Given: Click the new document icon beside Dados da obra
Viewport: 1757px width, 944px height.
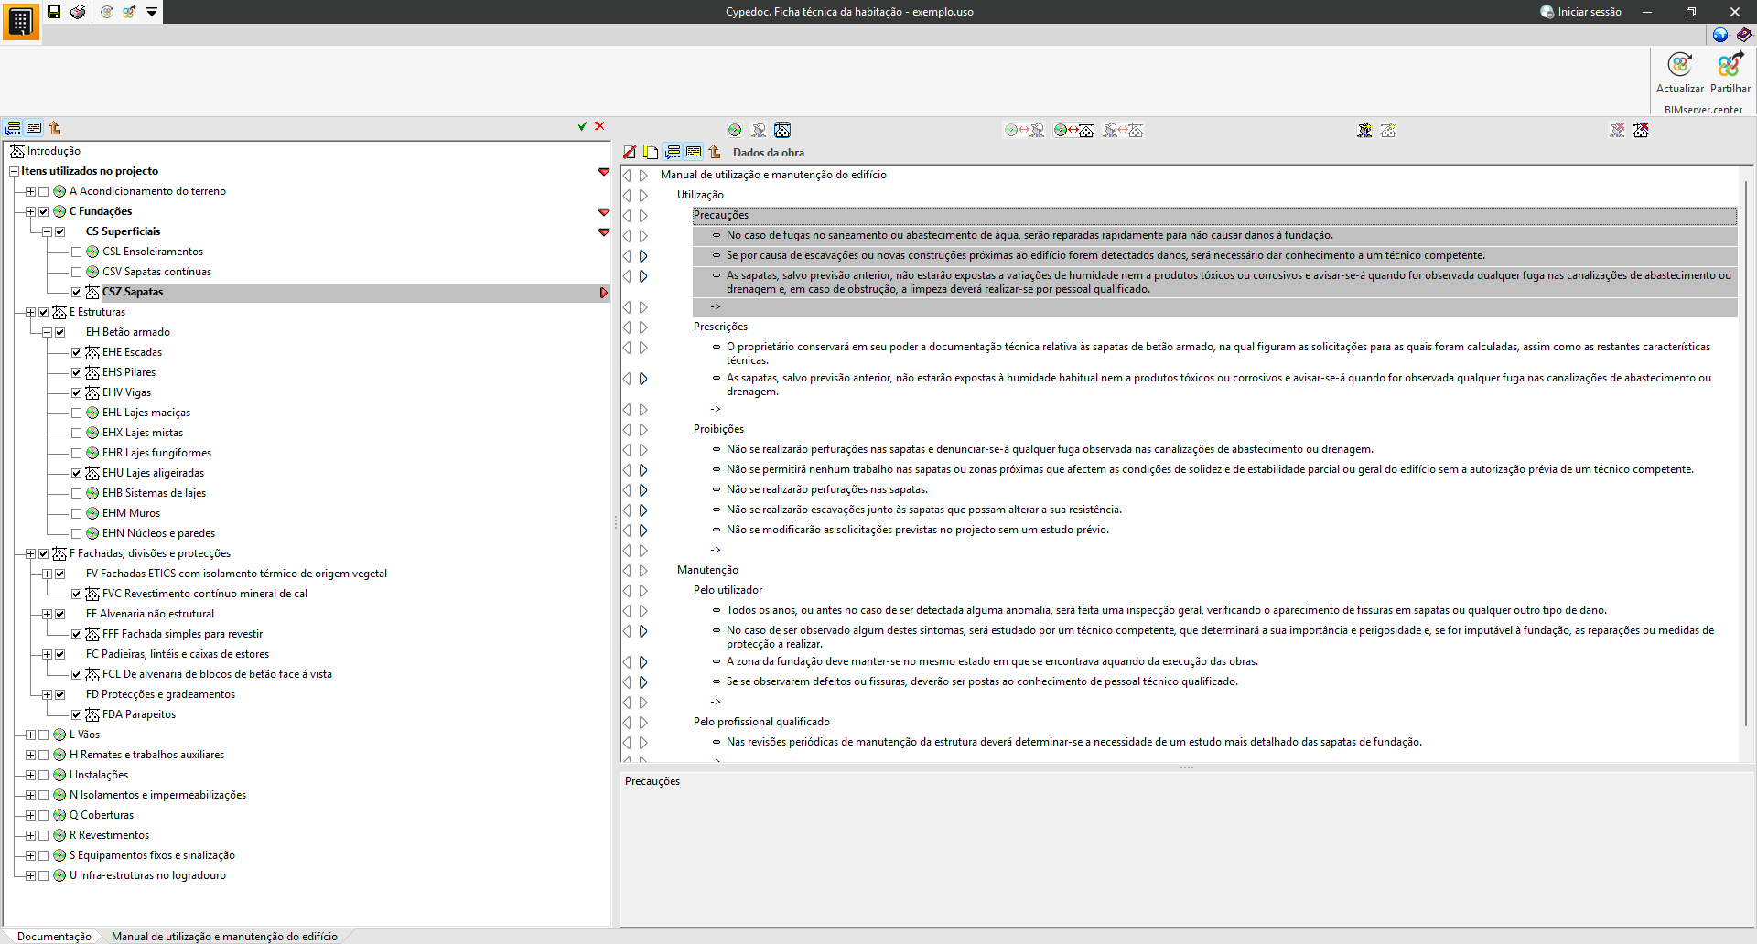Looking at the screenshot, I should tap(651, 153).
